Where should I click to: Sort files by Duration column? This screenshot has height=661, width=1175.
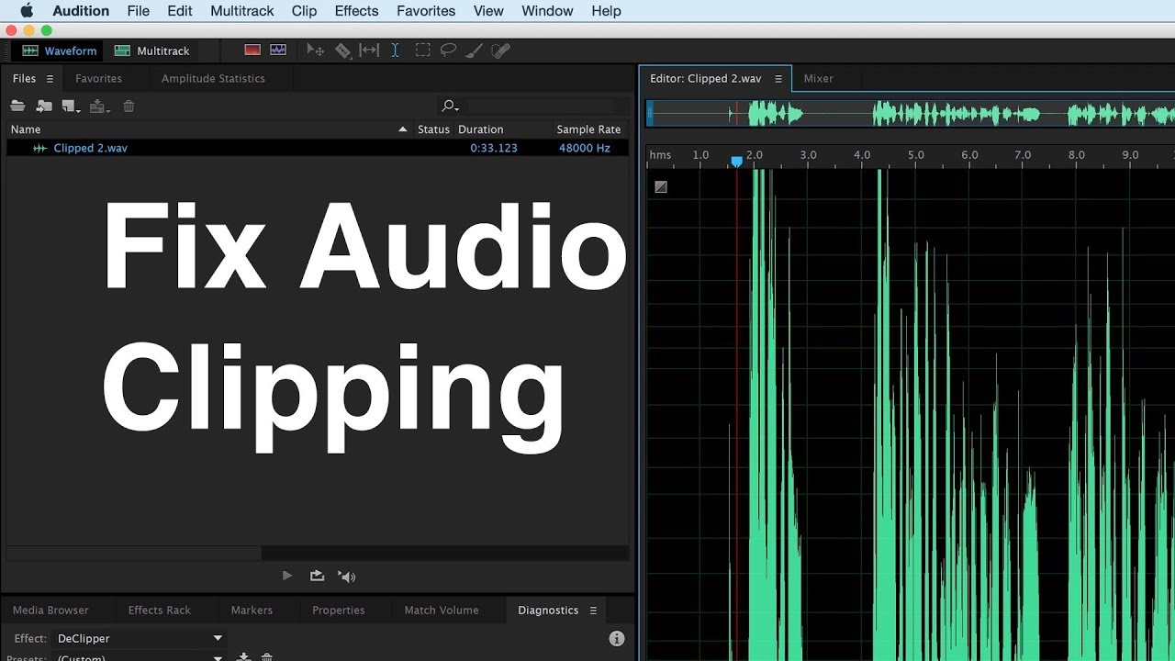[x=480, y=129]
